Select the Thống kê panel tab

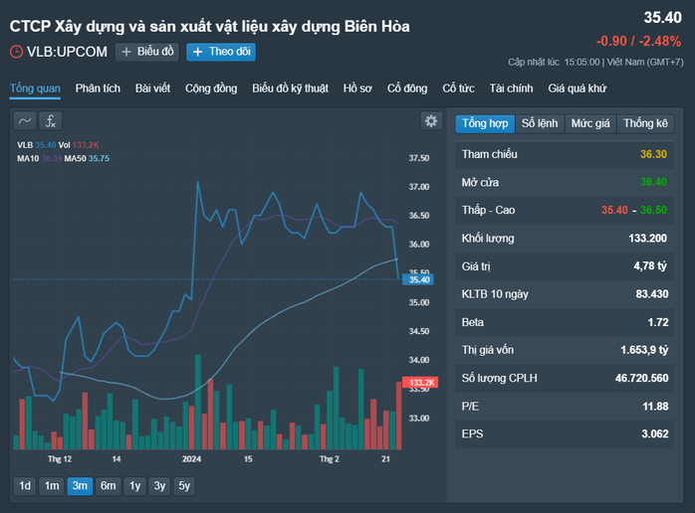[x=645, y=123]
